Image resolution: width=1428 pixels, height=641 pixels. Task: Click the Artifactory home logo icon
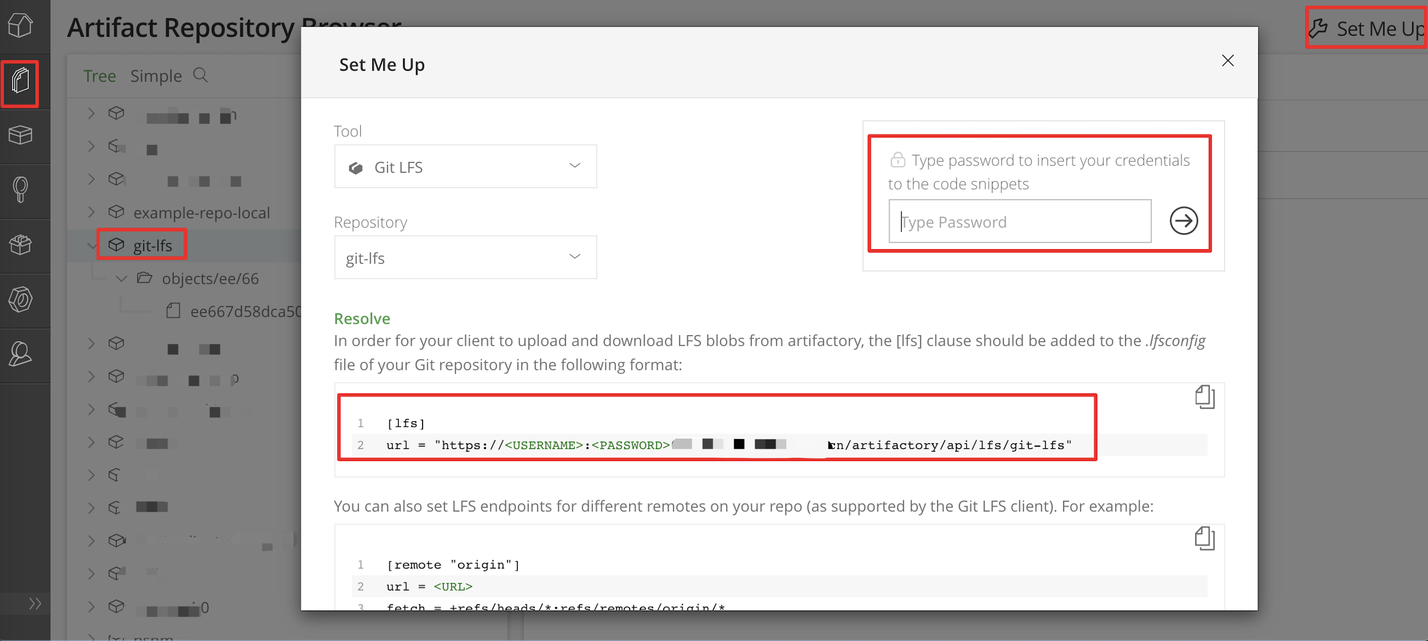20,25
